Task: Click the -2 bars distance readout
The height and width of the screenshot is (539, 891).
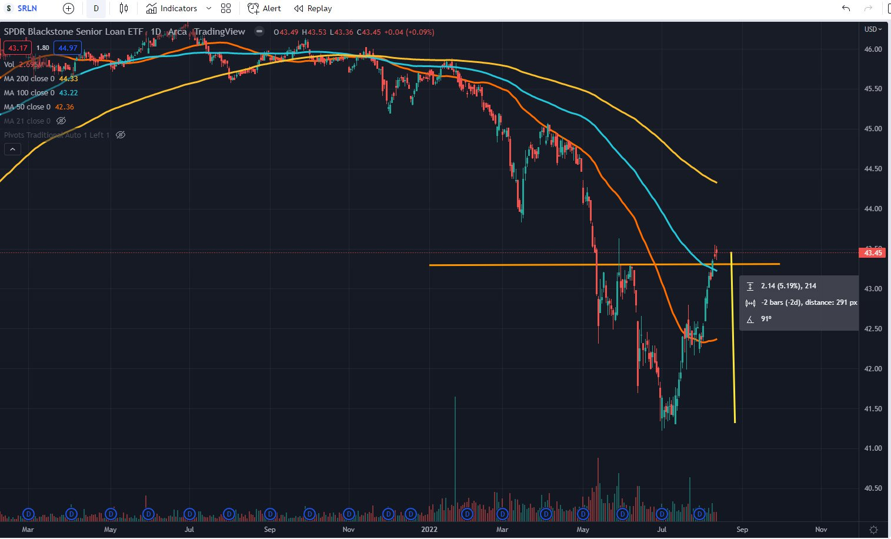Action: pyautogui.click(x=809, y=302)
